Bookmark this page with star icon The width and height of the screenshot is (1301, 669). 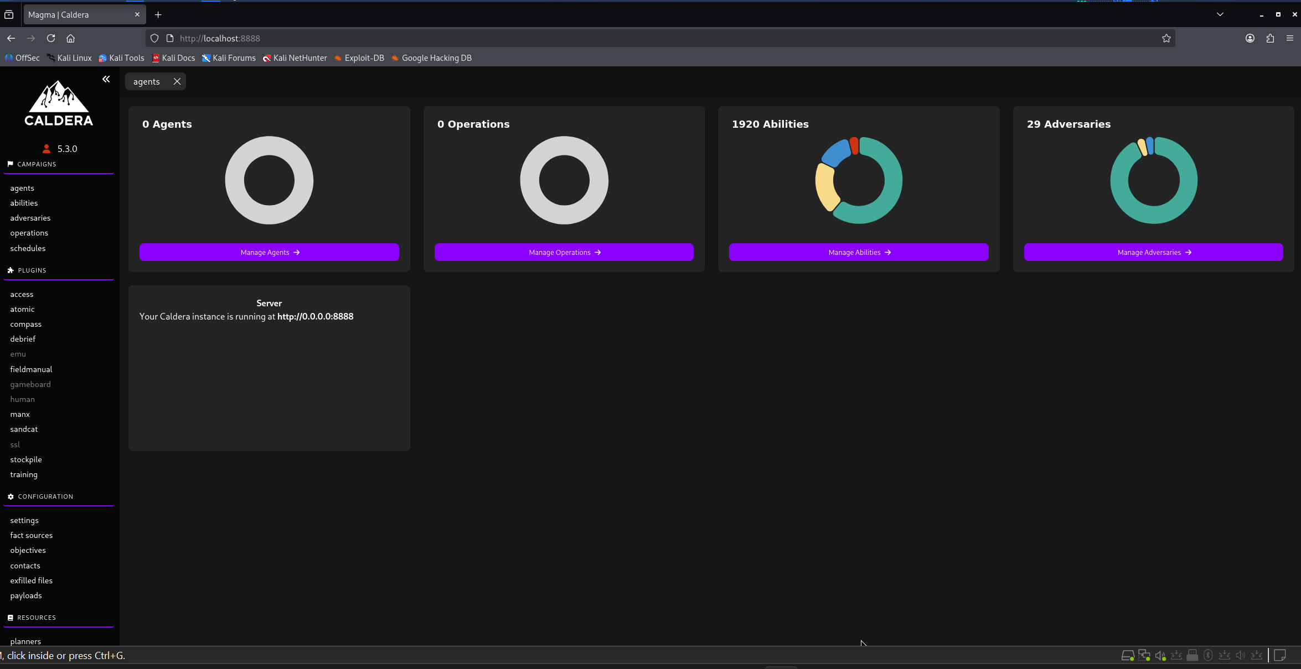(1166, 38)
